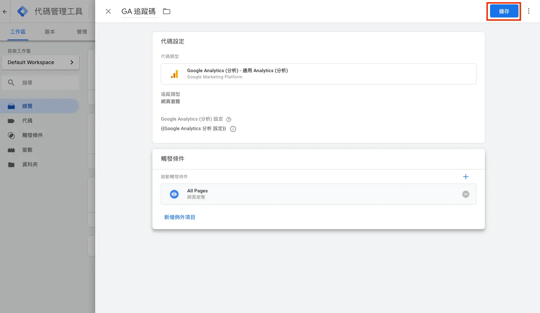Edit the GA 追蹤碼 tag name field
This screenshot has height=313, width=540.
pyautogui.click(x=139, y=11)
